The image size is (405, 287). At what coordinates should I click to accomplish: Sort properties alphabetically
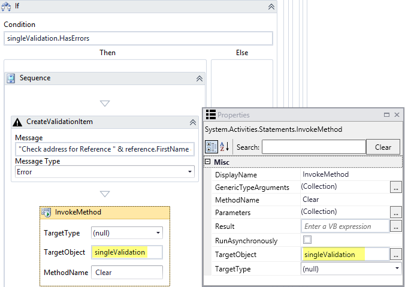pyautogui.click(x=225, y=147)
